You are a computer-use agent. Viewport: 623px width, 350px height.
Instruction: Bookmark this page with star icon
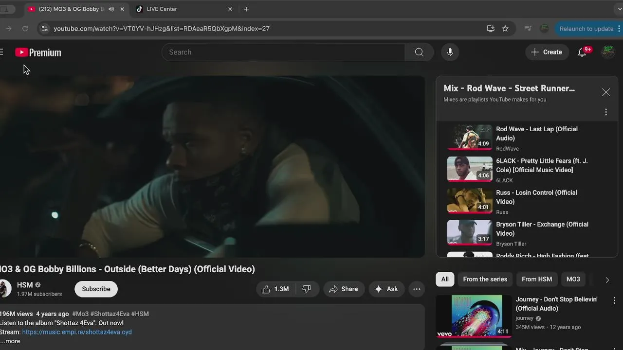point(505,29)
